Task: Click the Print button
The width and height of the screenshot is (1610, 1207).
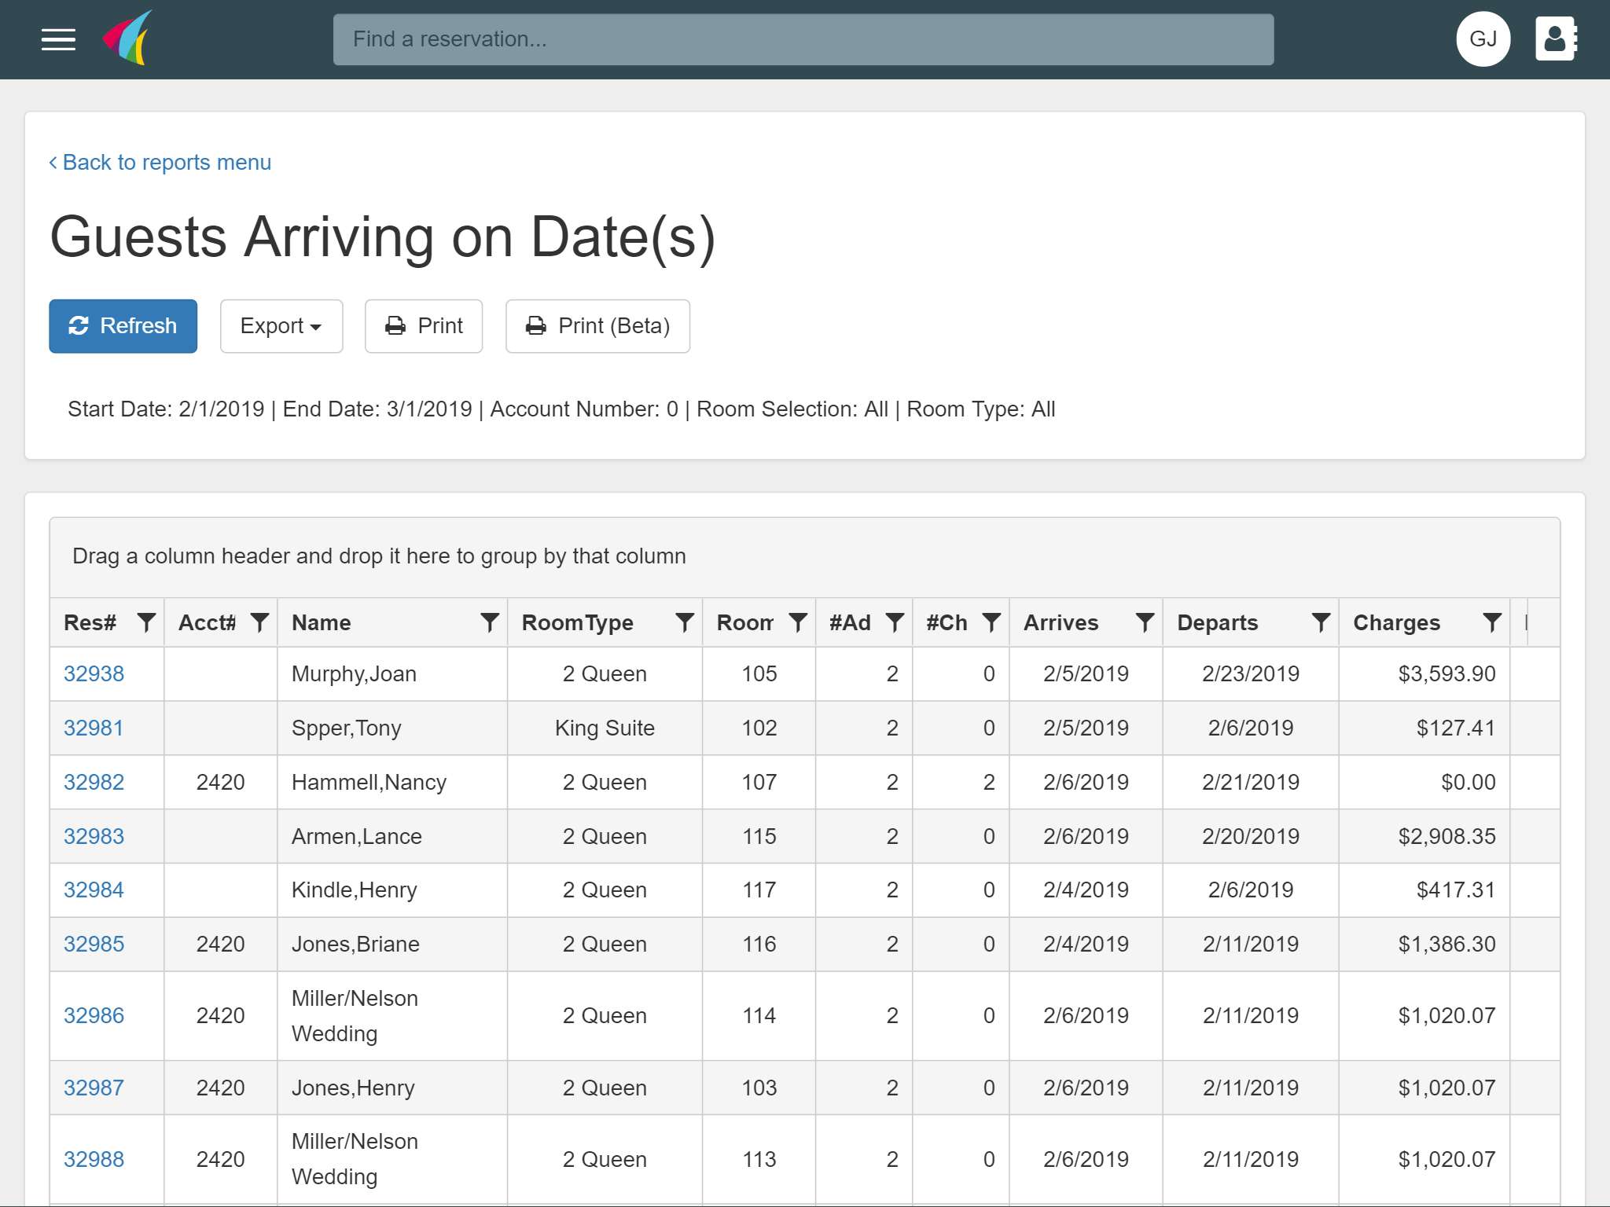Action: pos(424,326)
